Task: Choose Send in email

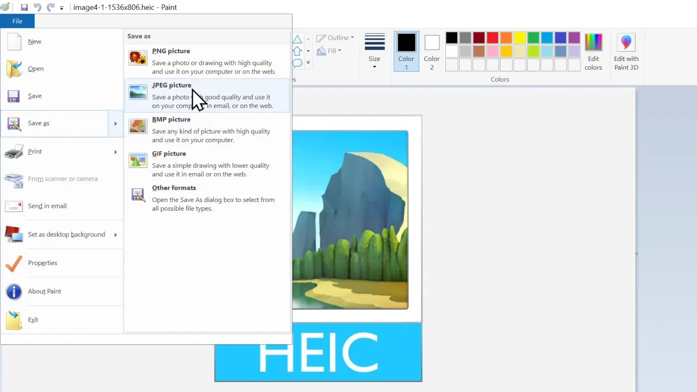Action: 62,206
